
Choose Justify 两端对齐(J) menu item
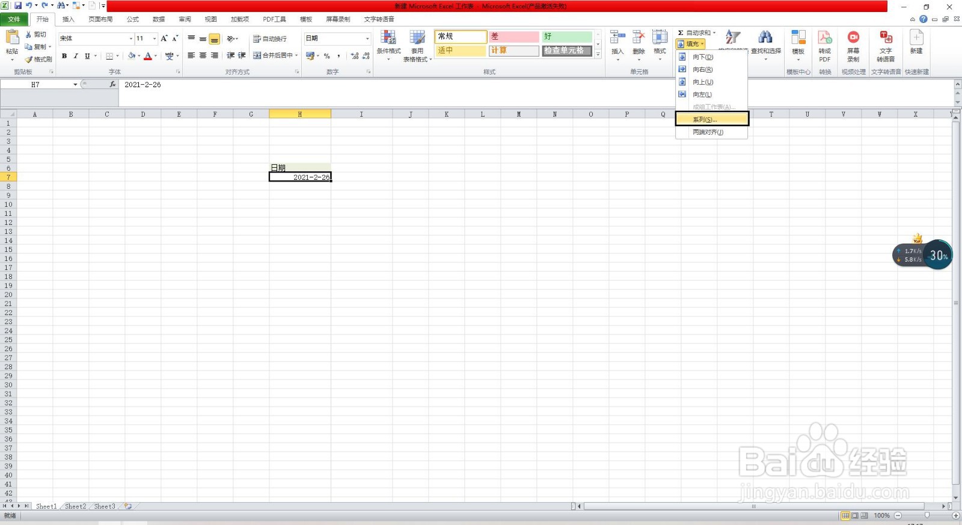point(712,132)
